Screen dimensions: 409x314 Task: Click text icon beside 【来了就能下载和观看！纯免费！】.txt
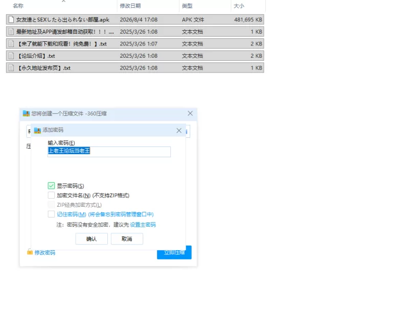tap(11, 43)
